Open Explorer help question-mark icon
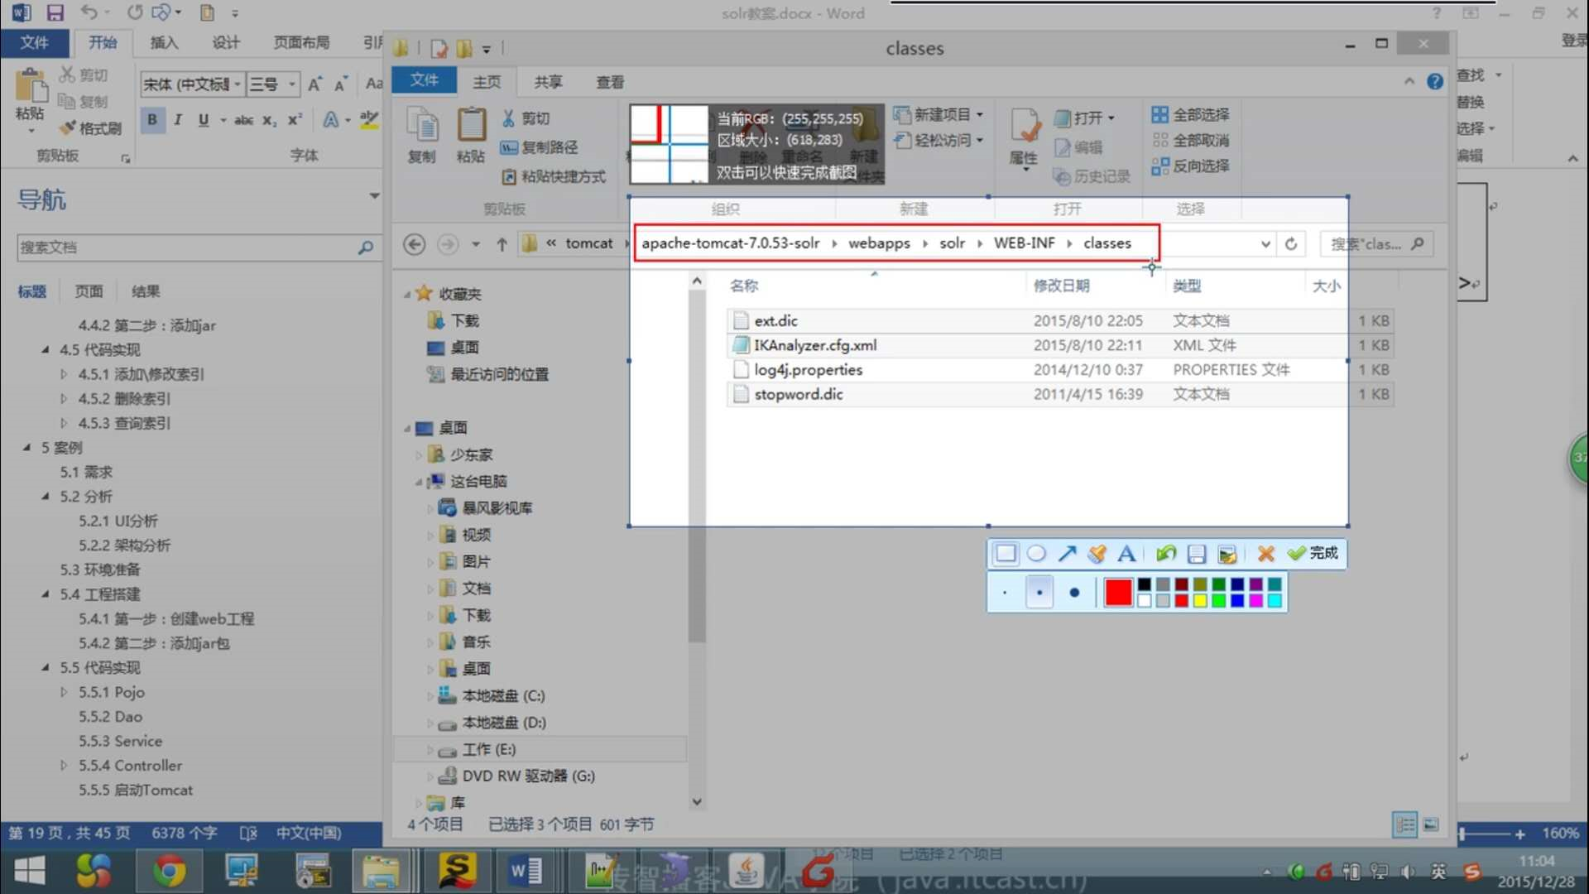 pyautogui.click(x=1435, y=81)
